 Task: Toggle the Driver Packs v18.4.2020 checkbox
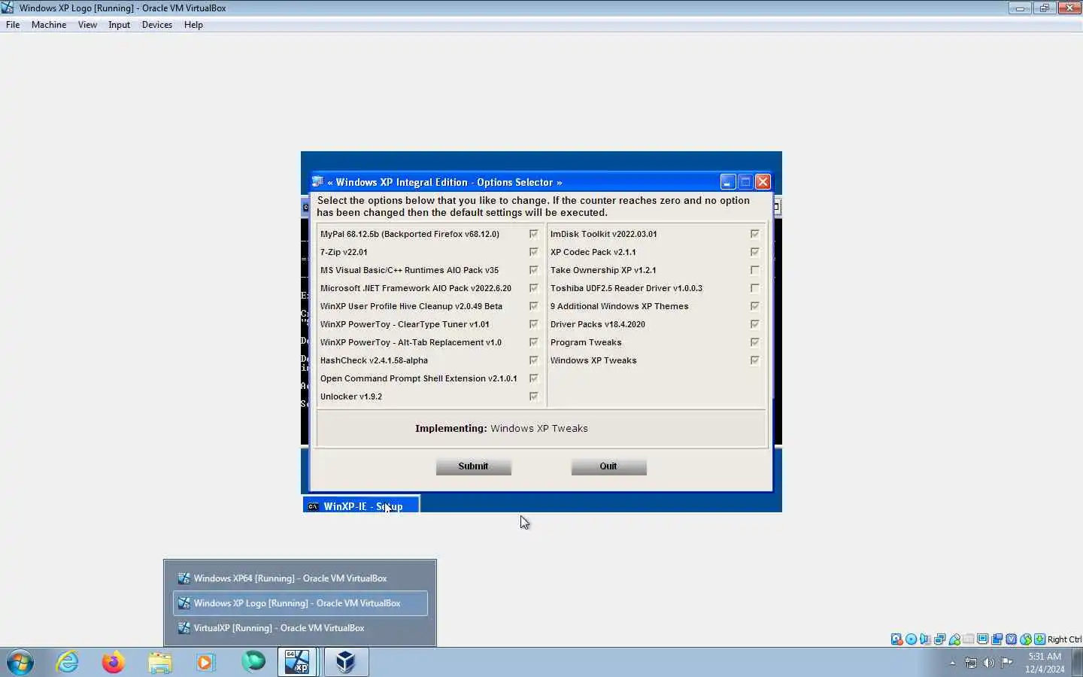point(754,324)
